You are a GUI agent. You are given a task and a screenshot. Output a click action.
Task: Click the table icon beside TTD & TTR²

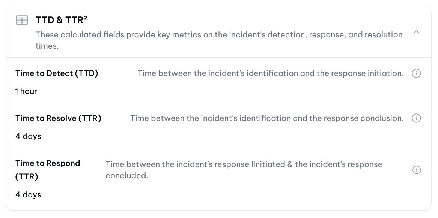coord(22,20)
